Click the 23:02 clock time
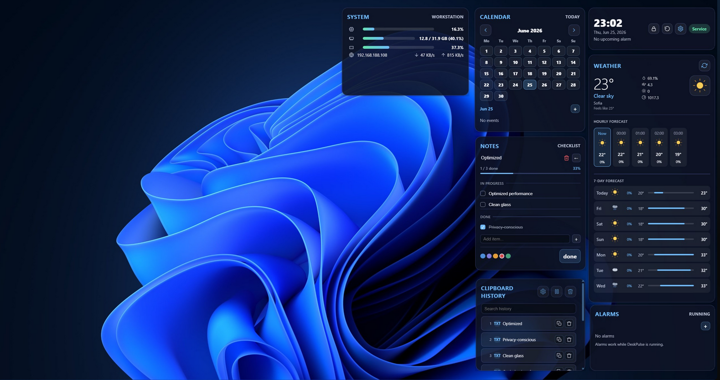 click(608, 23)
